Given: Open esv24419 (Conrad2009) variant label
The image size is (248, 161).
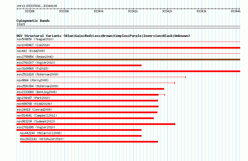Looking at the screenshot, I should point(34,110).
